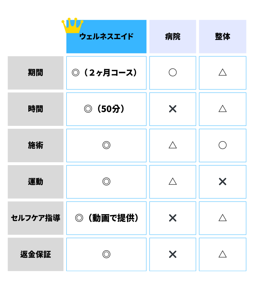
Task: Select the 病院 column header
Action: pos(173,37)
